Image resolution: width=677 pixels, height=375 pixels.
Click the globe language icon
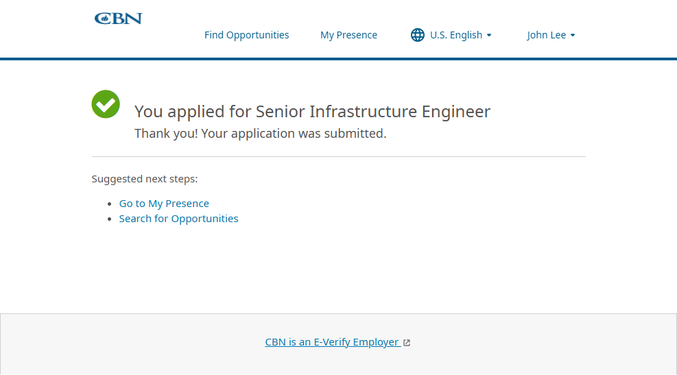point(418,35)
